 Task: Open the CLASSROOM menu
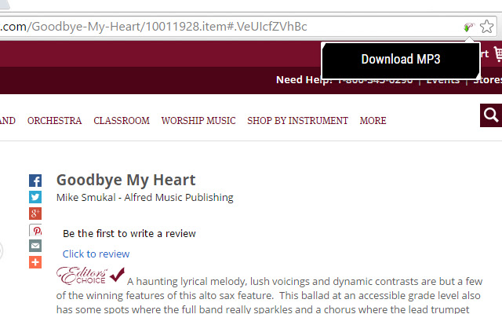(x=122, y=121)
